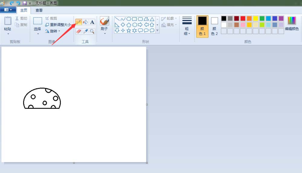Choose the Rectangle shape
This screenshot has width=302, height=173.
(x=134, y=19)
